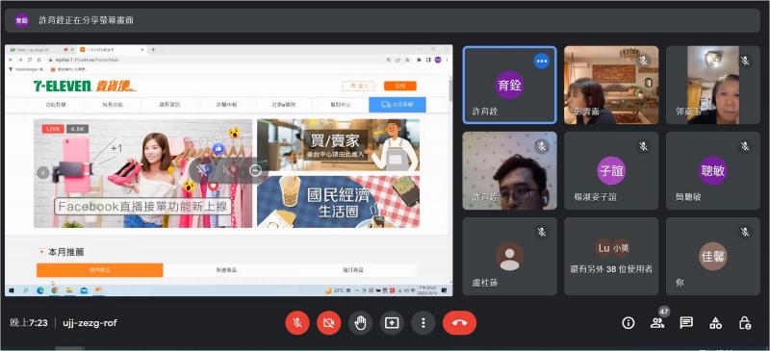This screenshot has width=770, height=351.
Task: Open the Chrome profile avatar in the shared window
Action: 438,60
